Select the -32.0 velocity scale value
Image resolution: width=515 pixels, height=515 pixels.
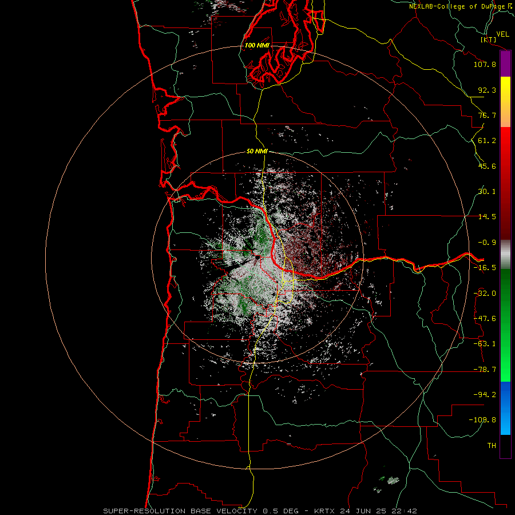point(485,294)
